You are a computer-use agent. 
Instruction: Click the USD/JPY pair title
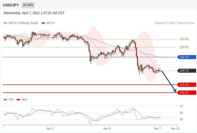11,5
